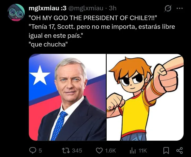This screenshot has height=157, width=191.
Task: Open the photo of the man in suit
Action: click(x=67, y=97)
